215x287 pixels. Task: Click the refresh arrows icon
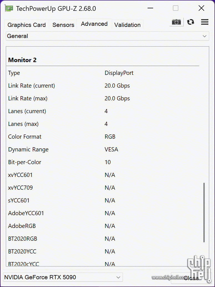pos(191,22)
